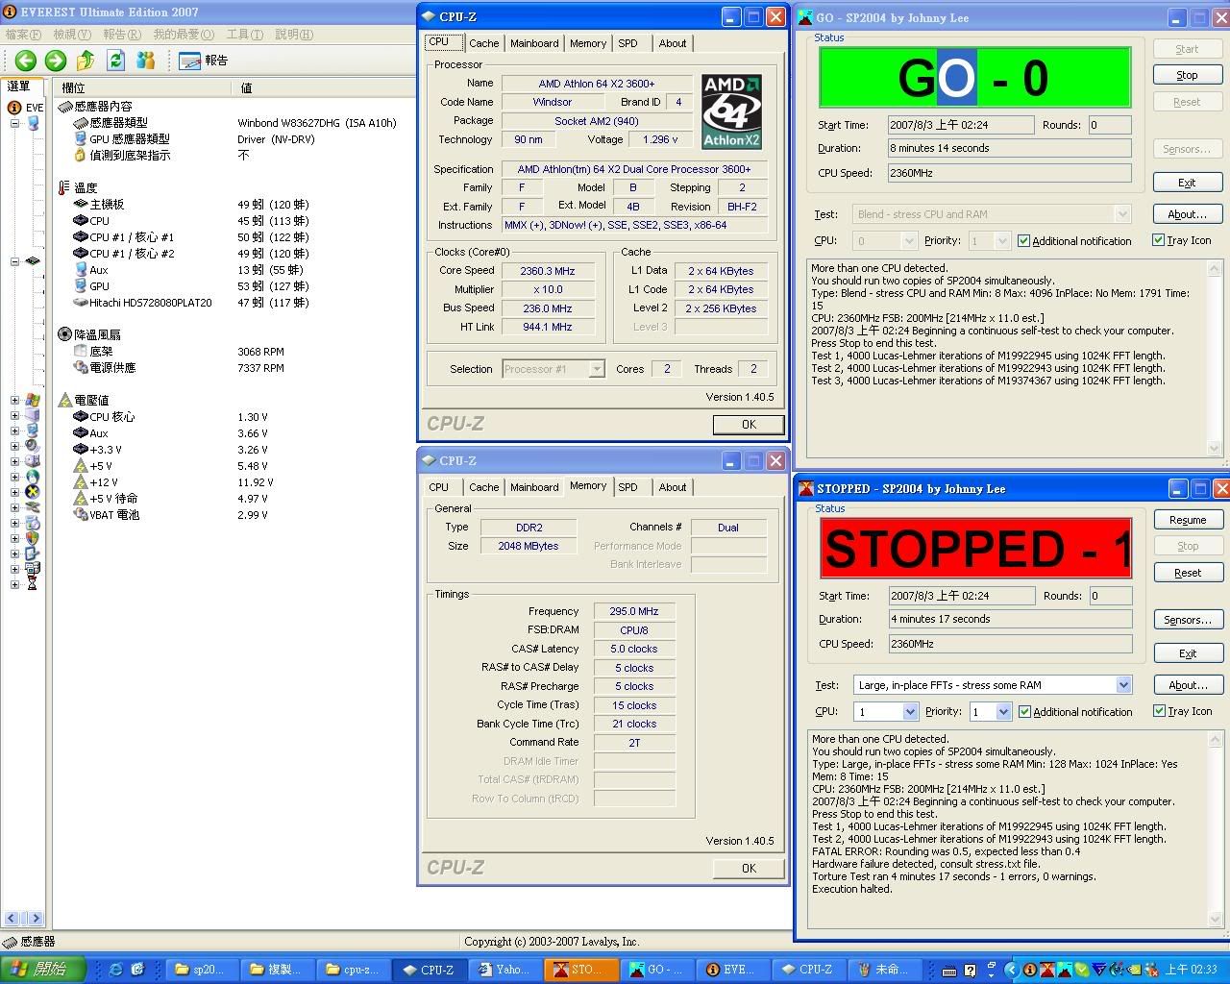Toggle Additional notification in STOPPED SP2004 window
This screenshot has width=1230, height=984.
point(1024,711)
